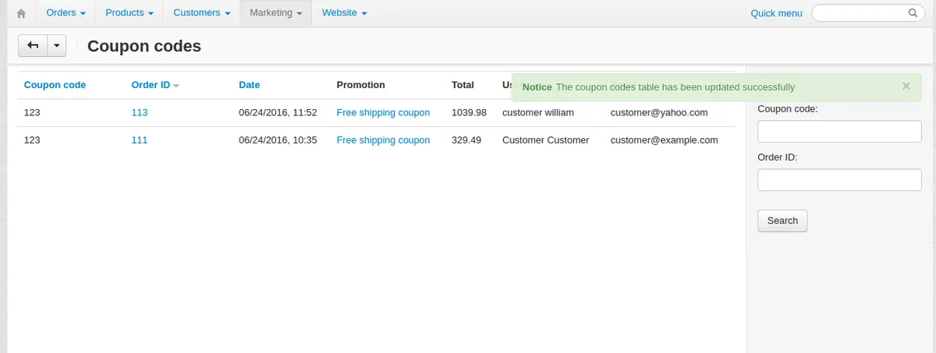Click the home icon in navbar
Viewport: 936px width, 353px height.
click(21, 13)
